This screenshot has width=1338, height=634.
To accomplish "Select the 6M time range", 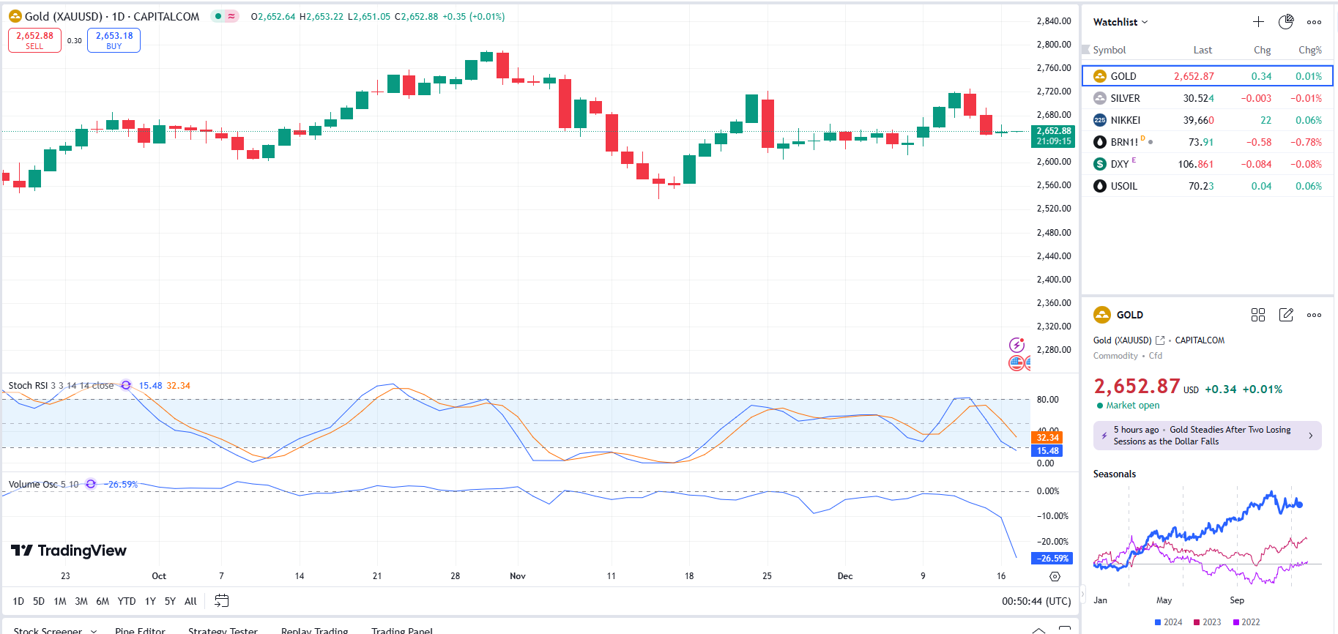I will pyautogui.click(x=103, y=601).
